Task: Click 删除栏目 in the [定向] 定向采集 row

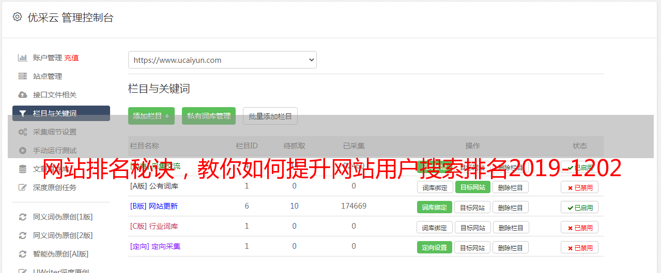Action: pos(510,247)
